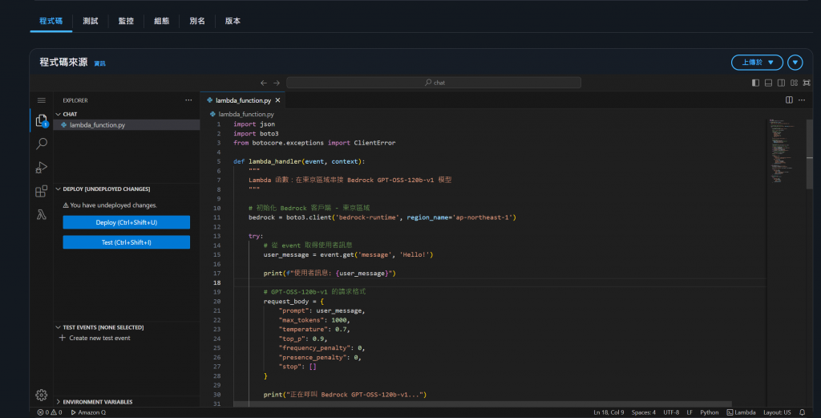Switch to the 組態 tab
Viewport: 821px width, 418px height.
(x=162, y=21)
